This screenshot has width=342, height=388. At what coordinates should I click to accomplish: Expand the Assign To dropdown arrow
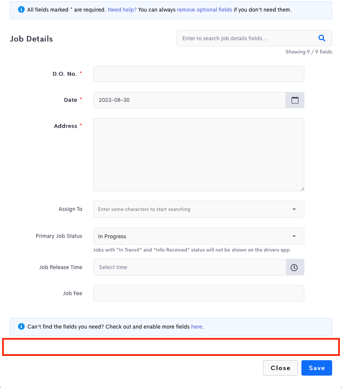[x=294, y=209]
